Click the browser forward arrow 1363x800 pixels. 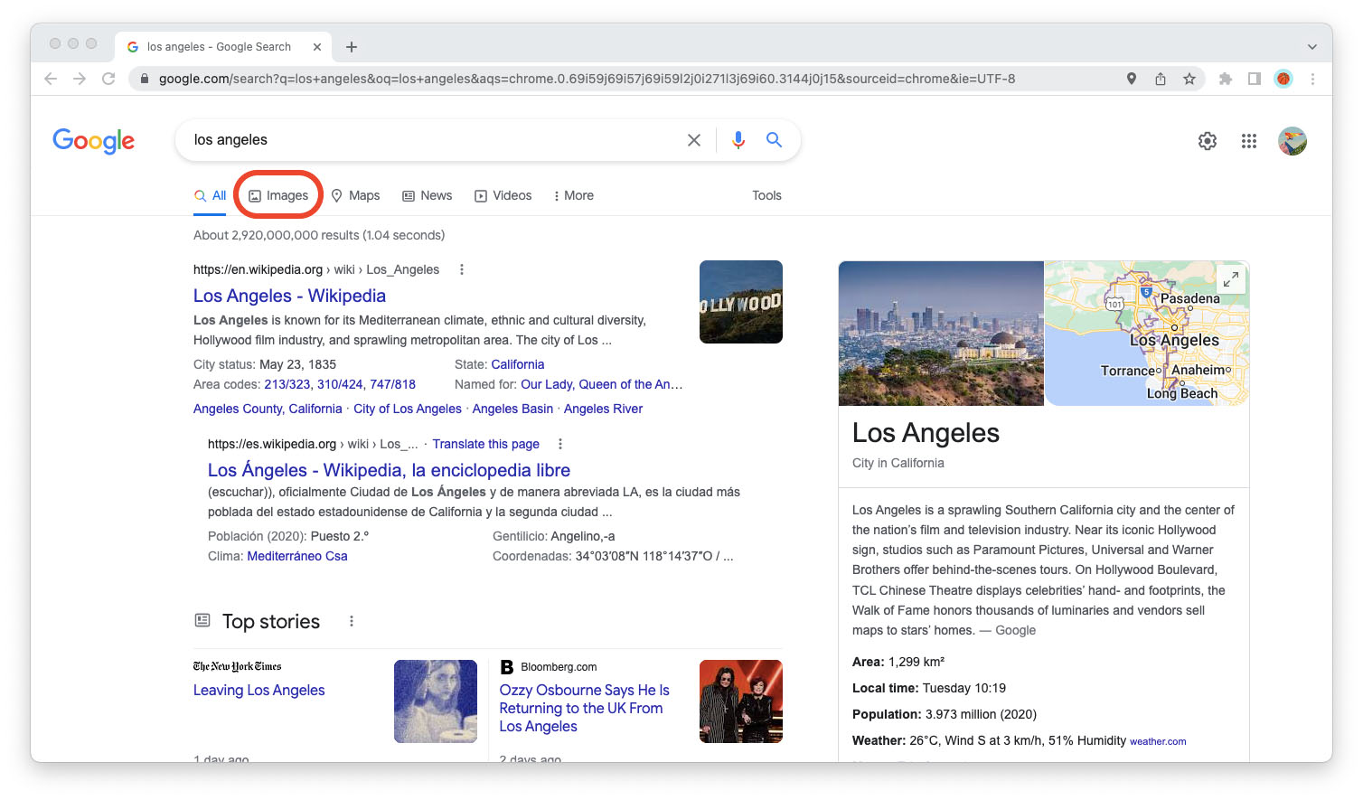click(80, 79)
